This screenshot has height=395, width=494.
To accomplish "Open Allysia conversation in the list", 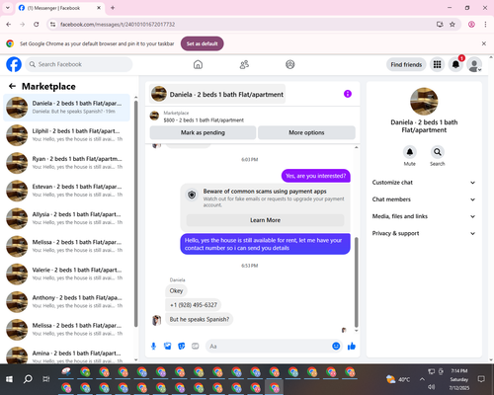I will (x=67, y=218).
